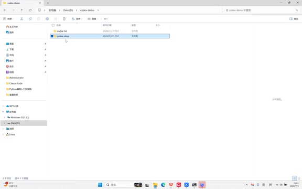
Task: Show hidden system tray icons
Action: 246,185
